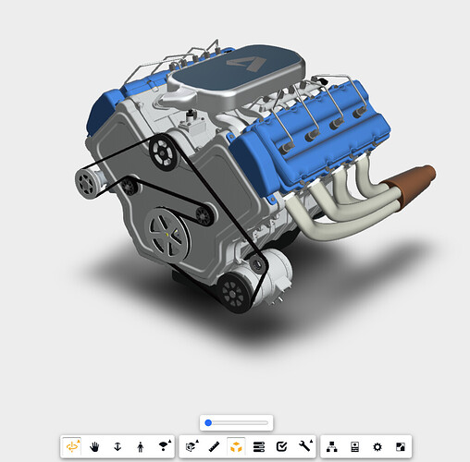Open the Camera interactions dropdown
Image resolution: width=470 pixels, height=462 pixels.
(164, 446)
